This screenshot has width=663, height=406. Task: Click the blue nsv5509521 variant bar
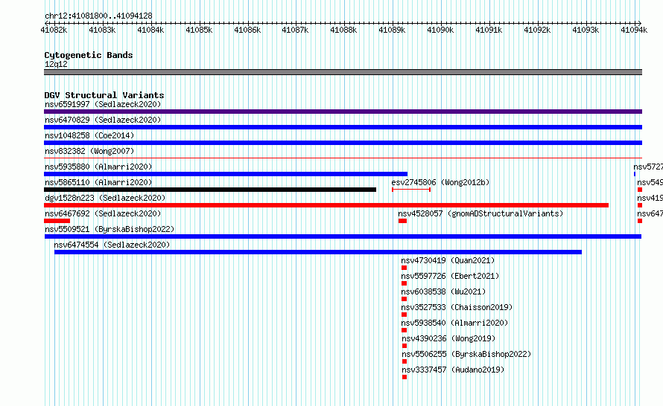pyautogui.click(x=343, y=236)
